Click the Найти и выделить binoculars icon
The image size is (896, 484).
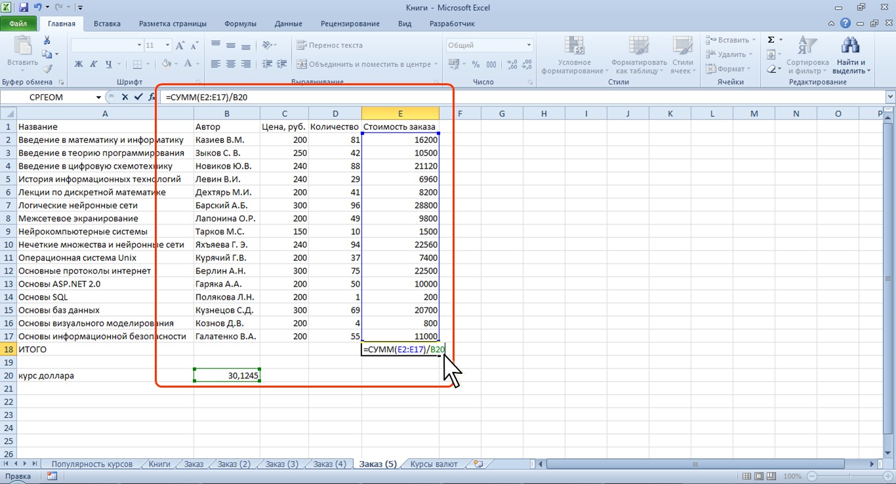click(850, 46)
